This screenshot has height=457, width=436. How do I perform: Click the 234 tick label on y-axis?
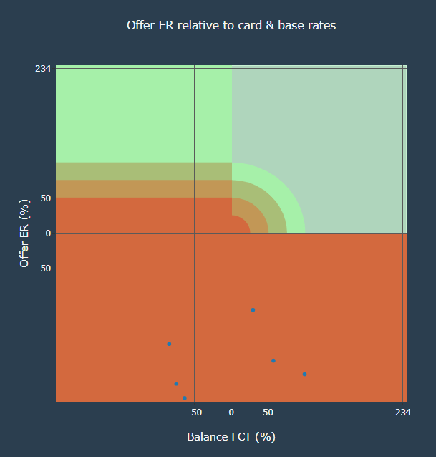coord(42,69)
